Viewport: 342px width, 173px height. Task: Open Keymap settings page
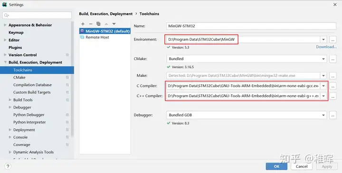[x=16, y=33]
